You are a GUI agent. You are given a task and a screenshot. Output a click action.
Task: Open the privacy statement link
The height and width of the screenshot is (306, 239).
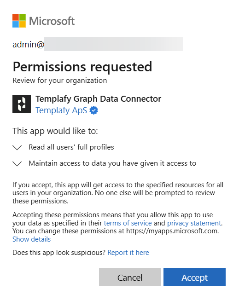[194, 223]
